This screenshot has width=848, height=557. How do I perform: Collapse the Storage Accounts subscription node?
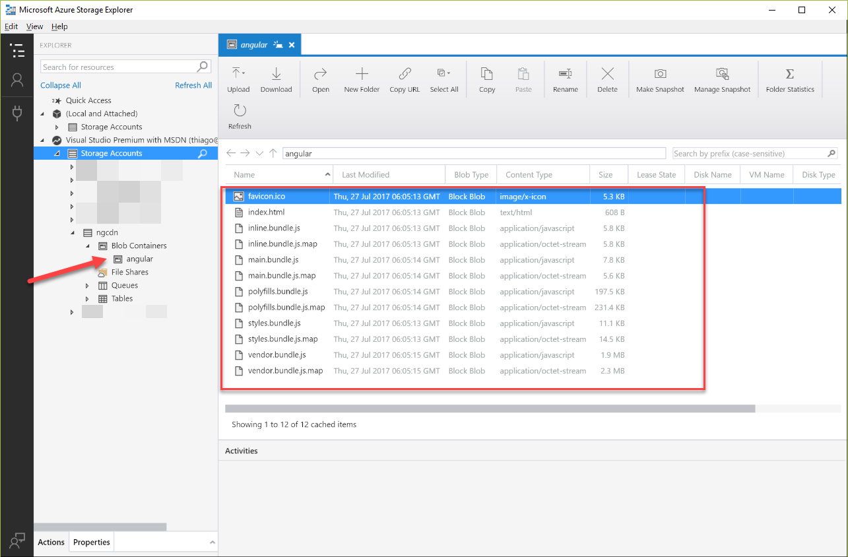[x=57, y=153]
